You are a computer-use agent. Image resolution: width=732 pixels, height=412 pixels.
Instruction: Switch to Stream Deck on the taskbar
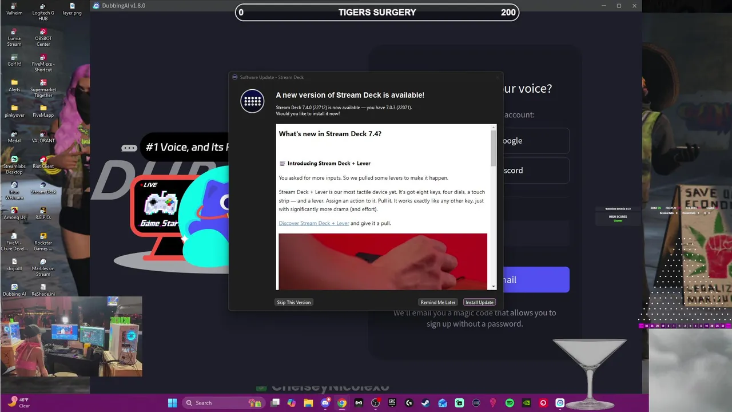[476, 403]
